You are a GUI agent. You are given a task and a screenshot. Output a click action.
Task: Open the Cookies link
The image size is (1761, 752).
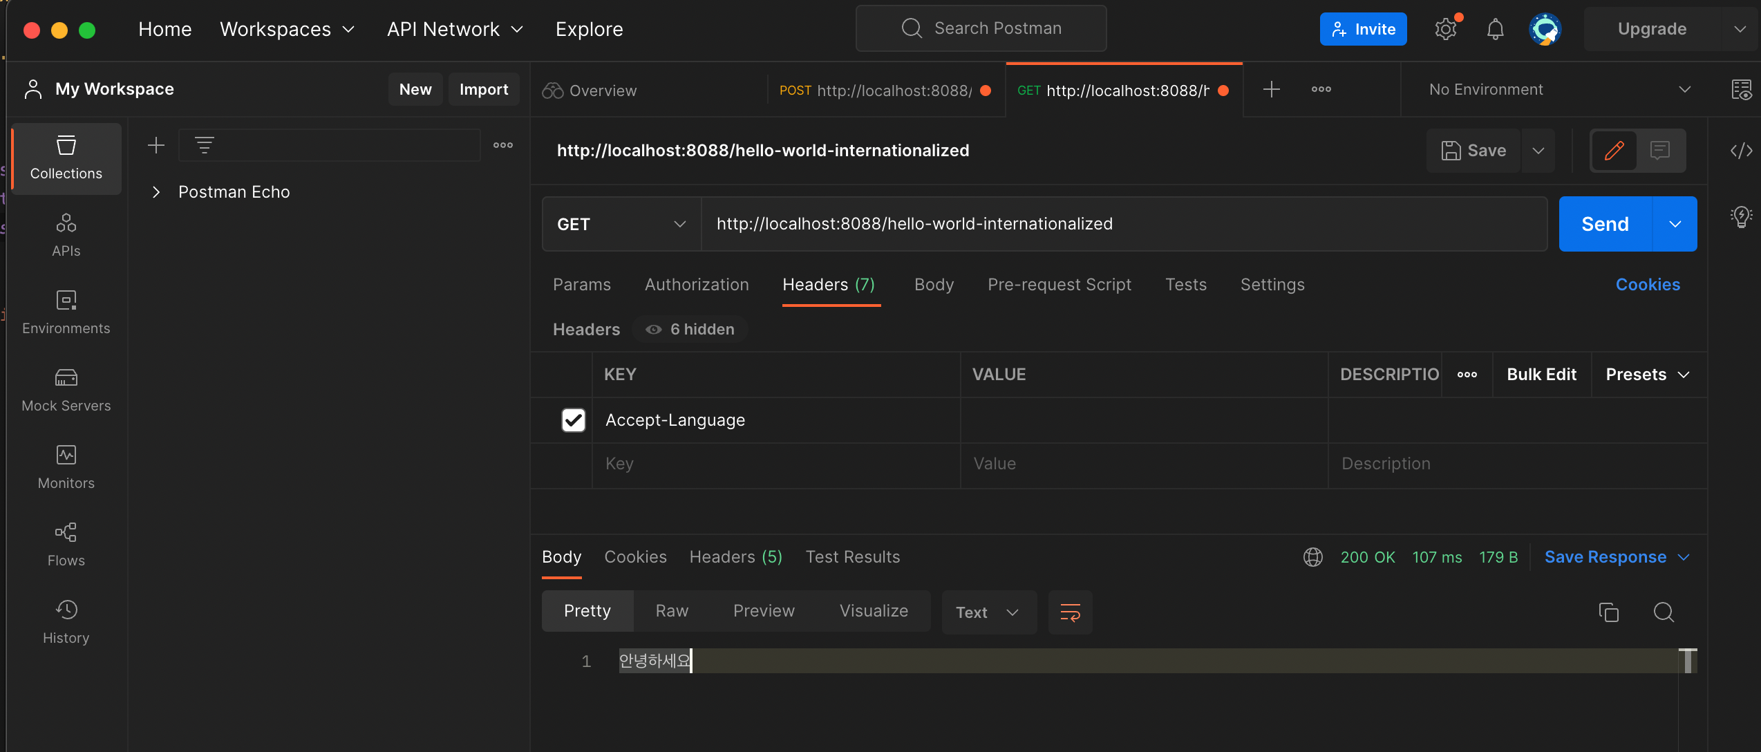pos(1648,285)
